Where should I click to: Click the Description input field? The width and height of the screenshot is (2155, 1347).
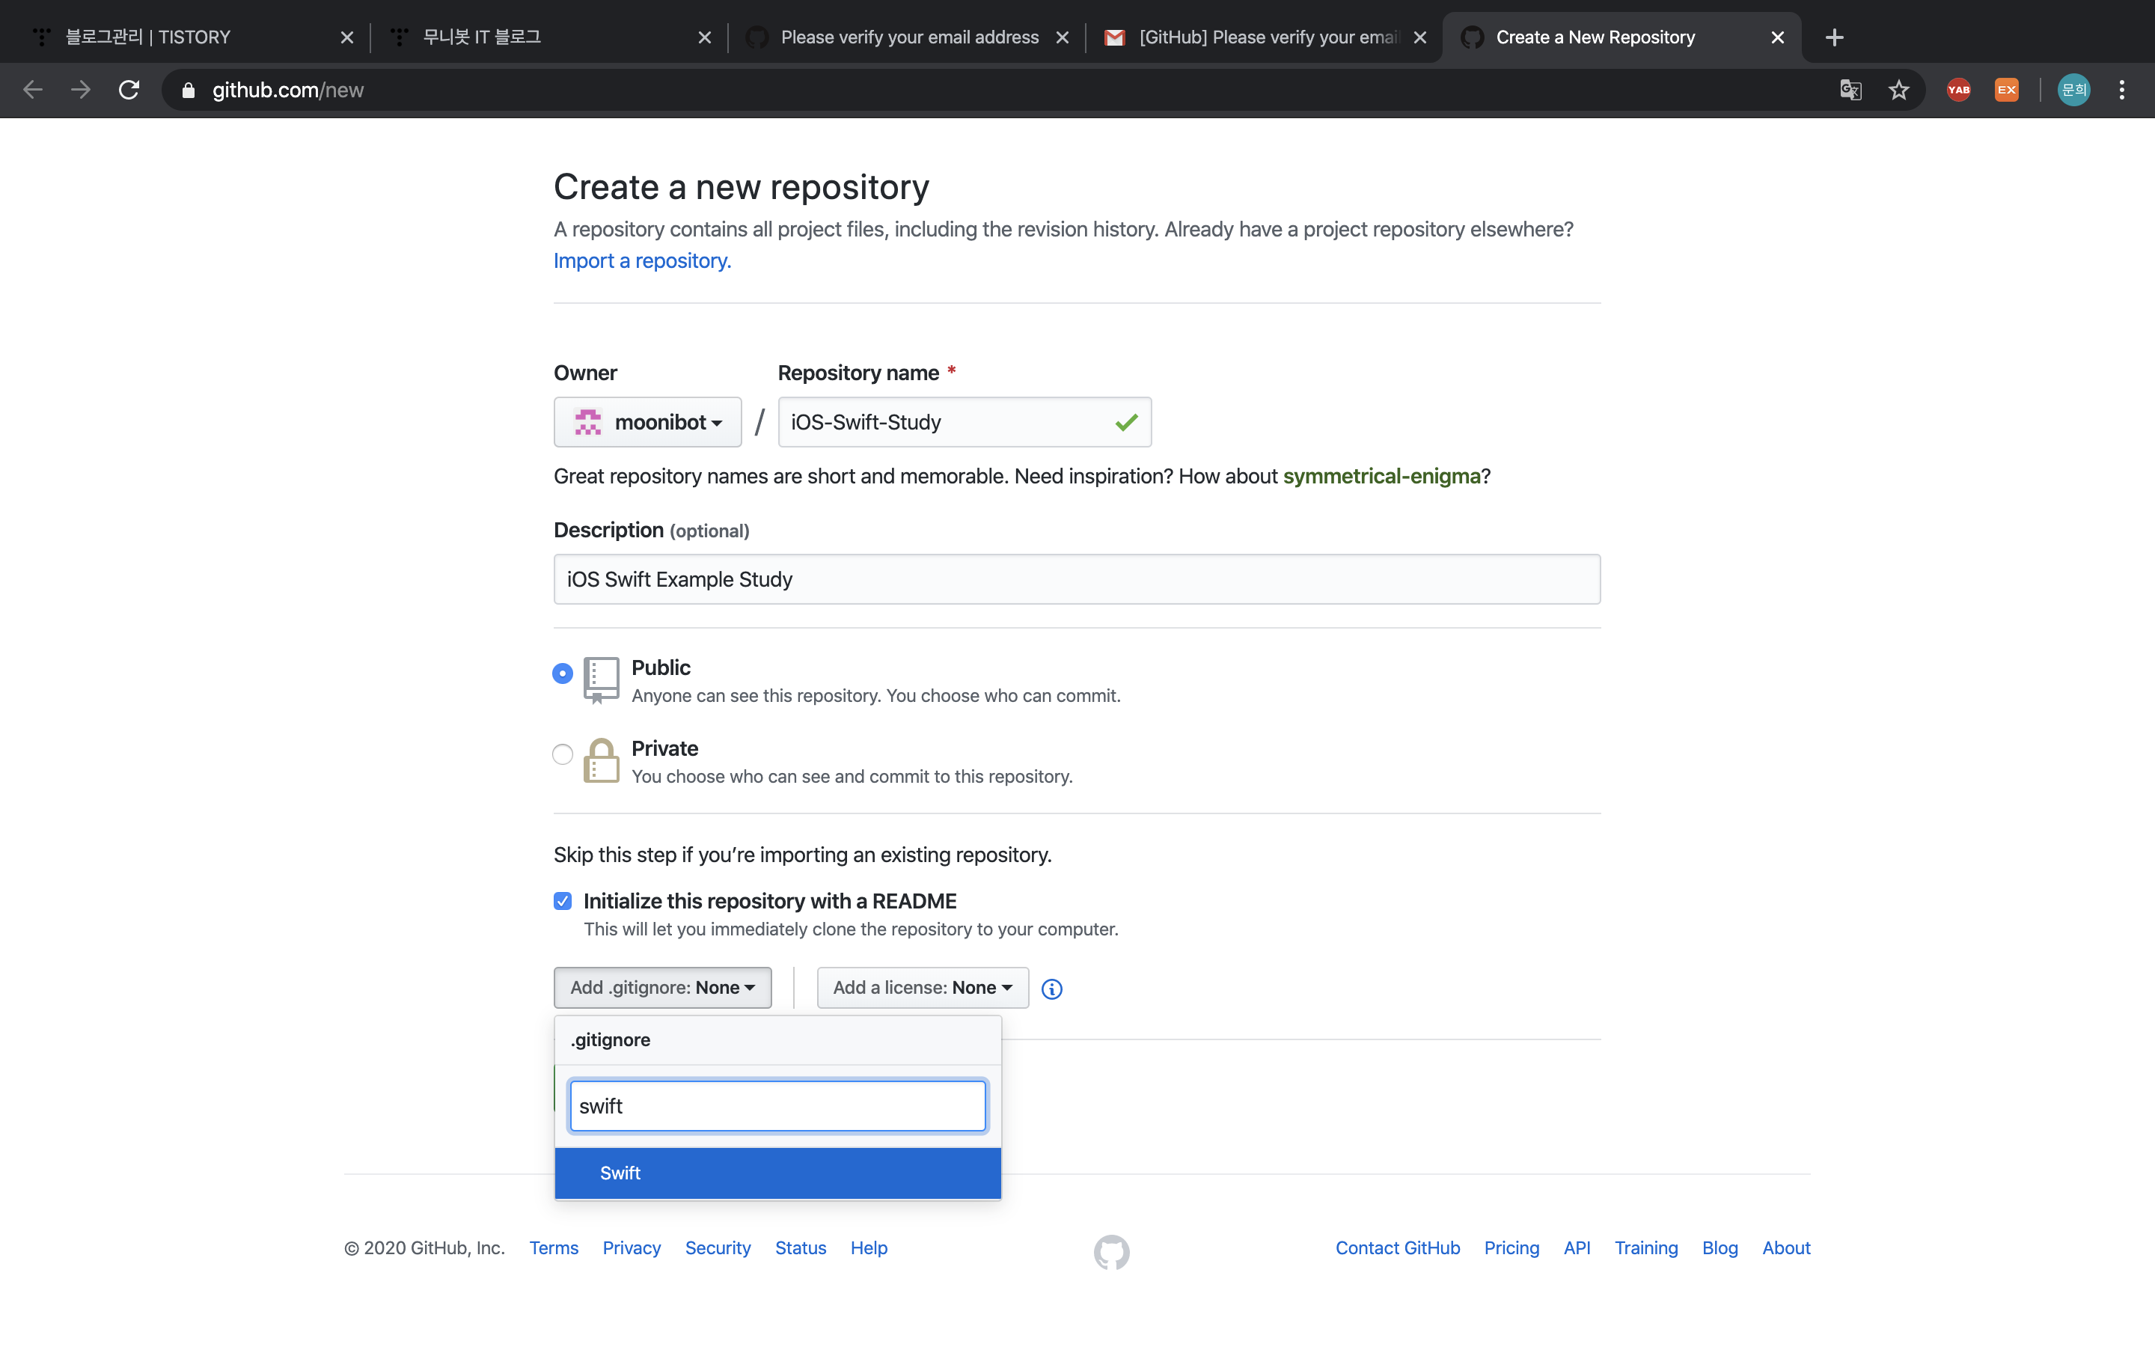1076,579
